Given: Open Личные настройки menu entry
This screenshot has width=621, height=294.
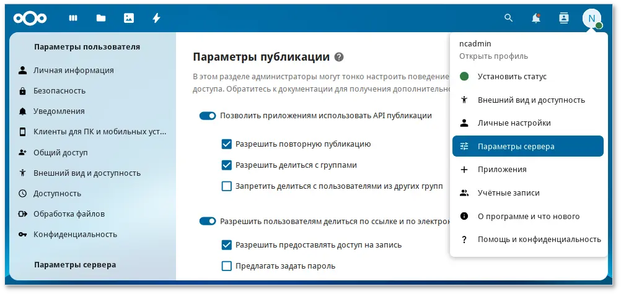Looking at the screenshot, I should coord(528,123).
